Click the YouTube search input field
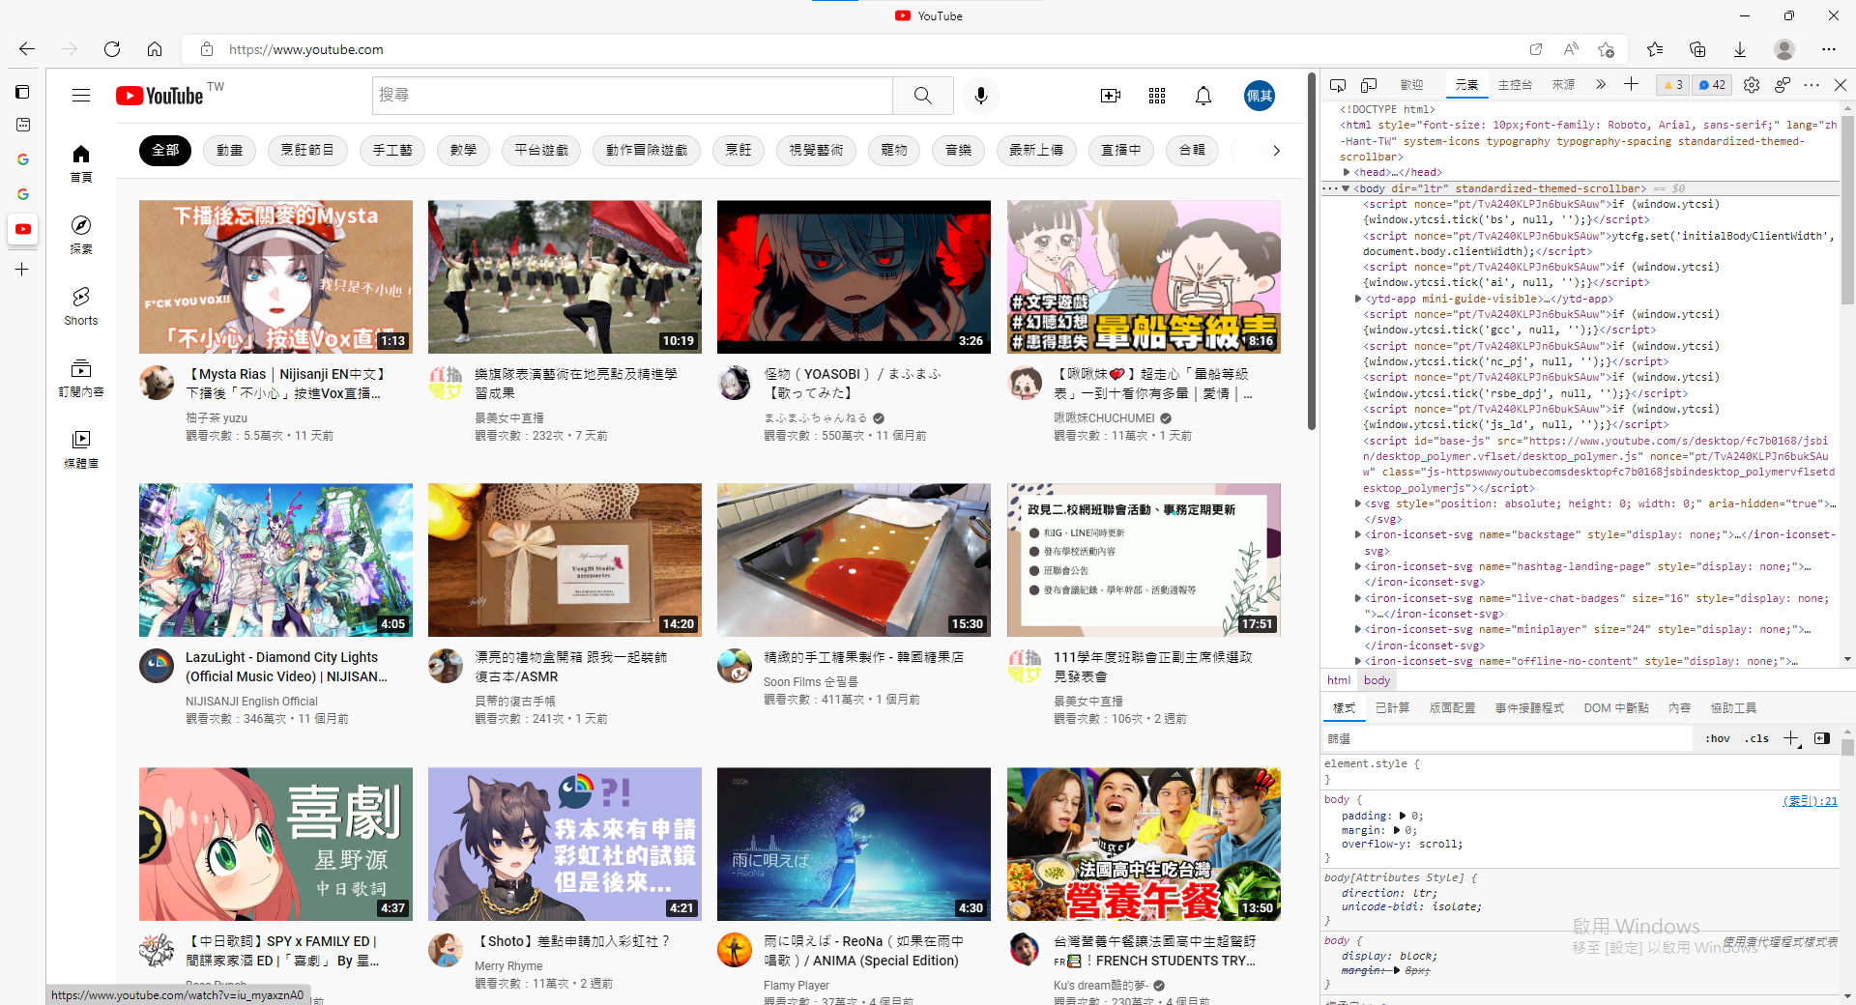 (x=632, y=96)
